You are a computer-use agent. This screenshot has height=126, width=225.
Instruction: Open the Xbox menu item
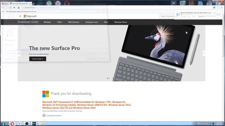106,22
